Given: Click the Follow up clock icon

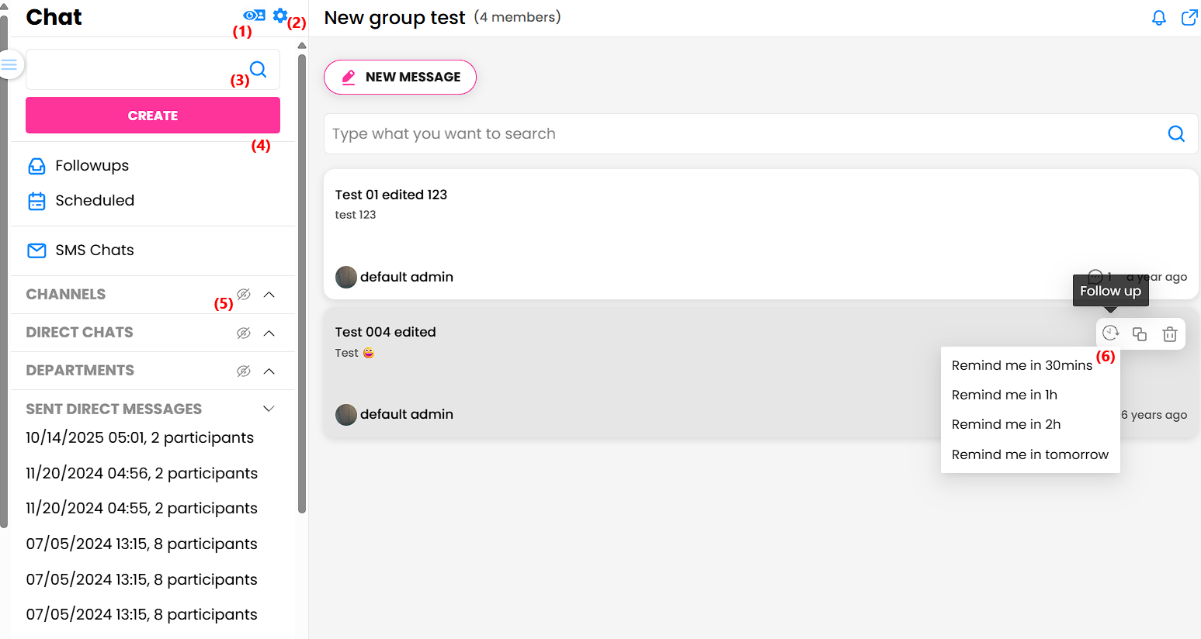Looking at the screenshot, I should click(x=1110, y=333).
